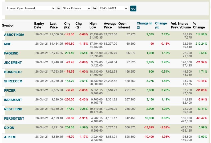Open the PAGEIND symbol link
The height and width of the screenshot is (143, 211).
pos(11,53)
